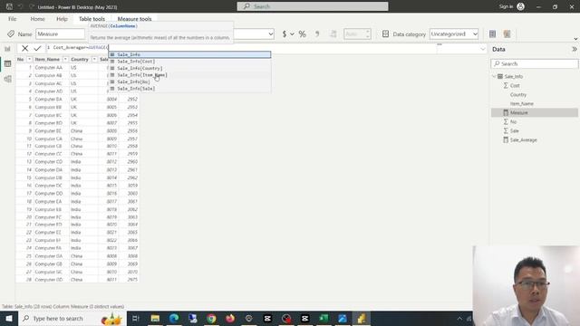Open Firefox from taskbar
Image resolution: width=580 pixels, height=326 pixels.
click(230, 318)
